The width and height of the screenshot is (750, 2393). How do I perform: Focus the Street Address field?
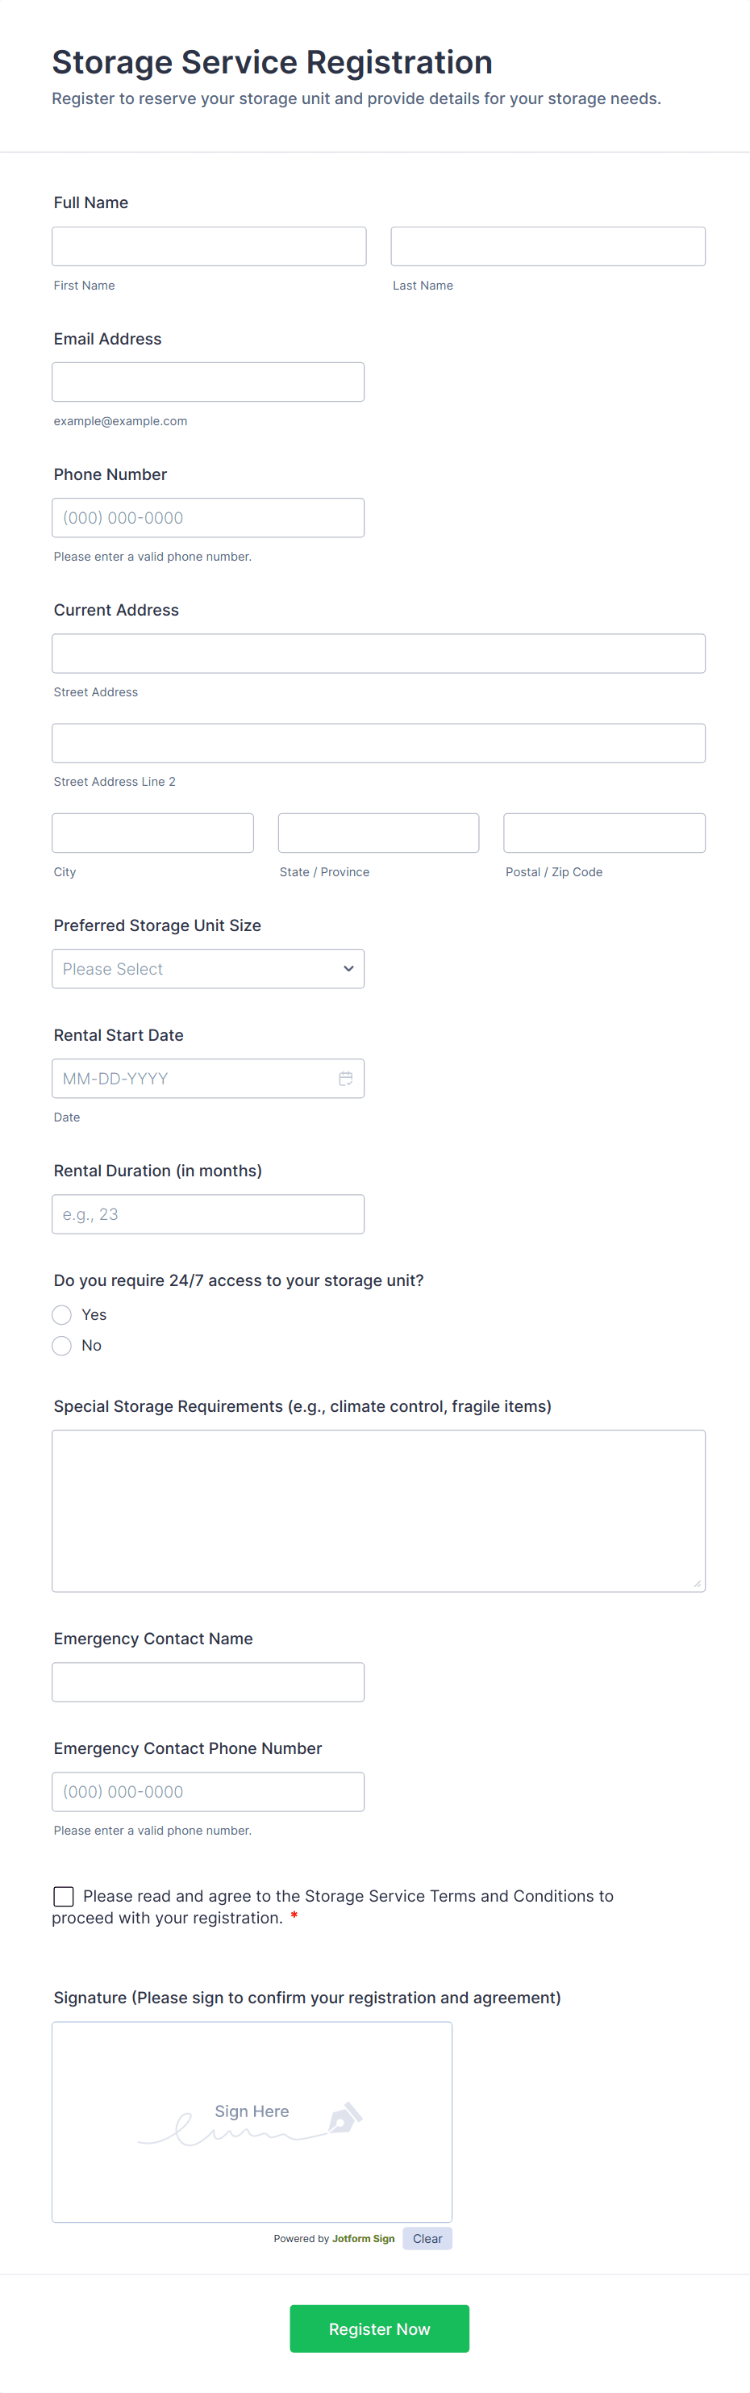pos(377,653)
